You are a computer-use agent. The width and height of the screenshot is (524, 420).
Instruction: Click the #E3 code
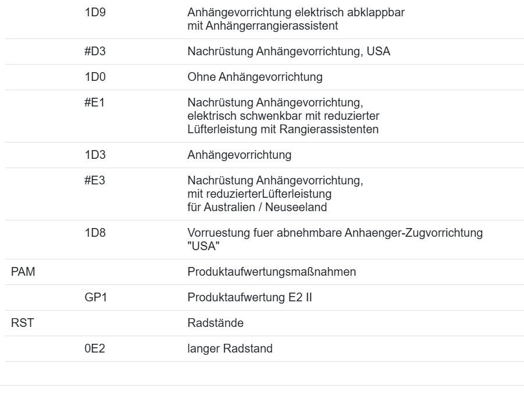95,181
